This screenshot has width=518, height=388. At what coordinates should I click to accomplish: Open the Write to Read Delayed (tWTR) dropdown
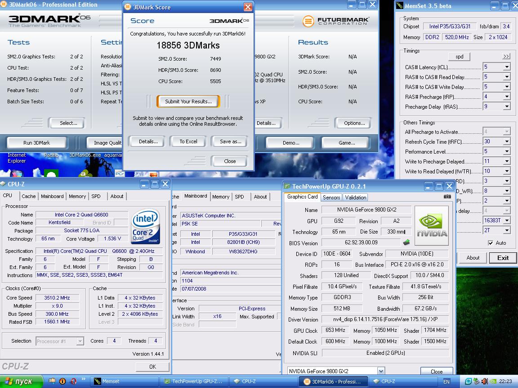(x=507, y=171)
